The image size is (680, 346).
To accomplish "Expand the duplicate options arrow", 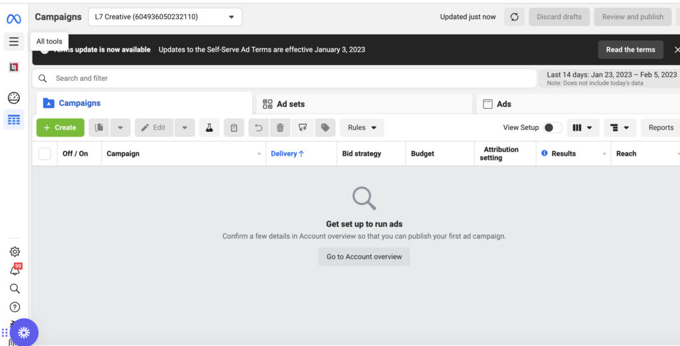I will click(120, 128).
